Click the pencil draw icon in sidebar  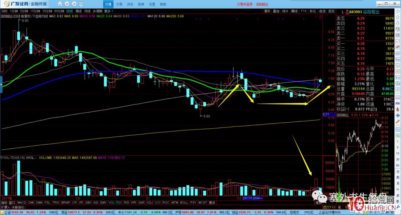coord(398,122)
